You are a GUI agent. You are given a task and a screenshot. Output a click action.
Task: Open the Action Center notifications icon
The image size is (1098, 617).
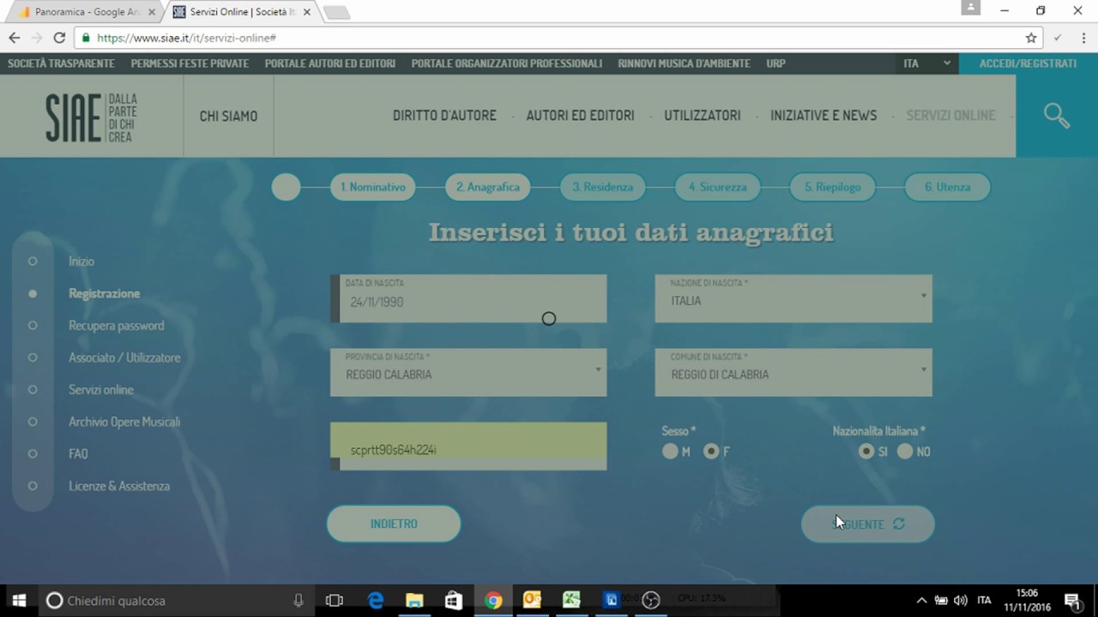pyautogui.click(x=1071, y=601)
